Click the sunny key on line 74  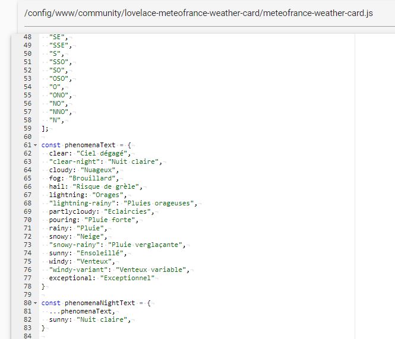click(x=59, y=253)
